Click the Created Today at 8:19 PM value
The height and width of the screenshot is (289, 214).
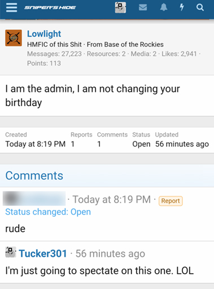pos(36,144)
